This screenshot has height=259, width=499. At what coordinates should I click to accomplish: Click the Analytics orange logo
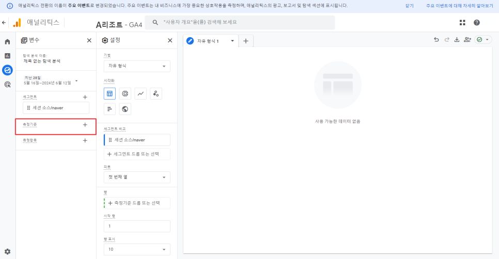click(17, 23)
